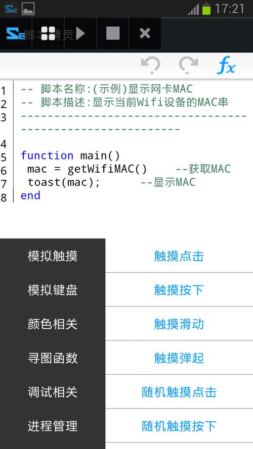253x449 pixels.
Task: Insert the 随机触摸点击 function
Action: 179,392
